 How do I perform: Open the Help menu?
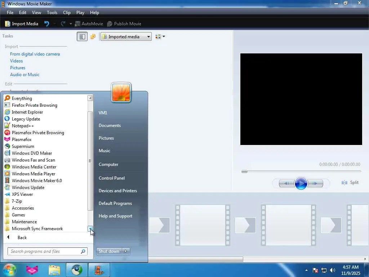pyautogui.click(x=94, y=13)
